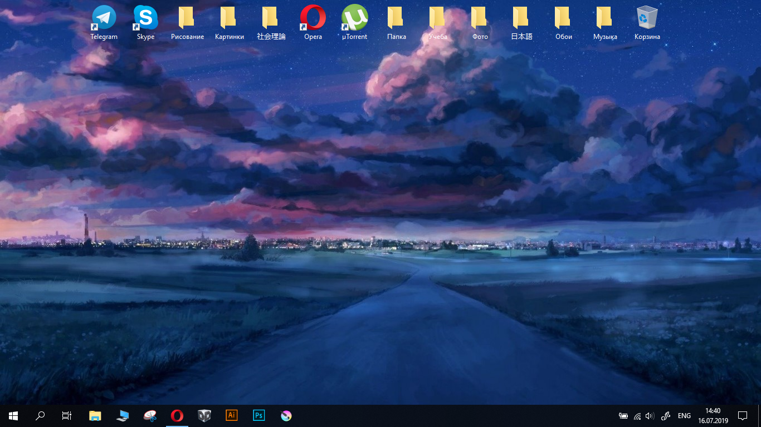This screenshot has height=427, width=761.
Task: Open the Windows Start menu
Action: pyautogui.click(x=13, y=416)
